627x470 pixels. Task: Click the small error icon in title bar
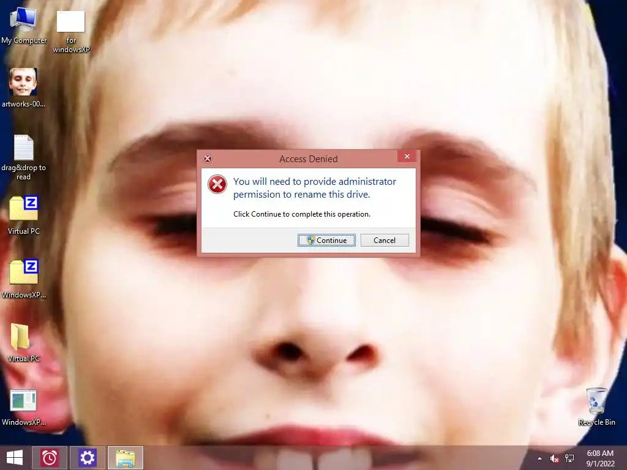click(x=208, y=159)
